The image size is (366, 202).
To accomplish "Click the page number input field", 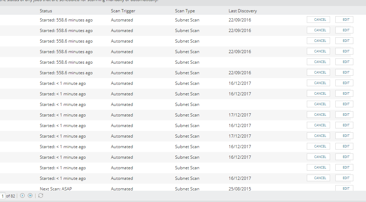I will [3, 196].
